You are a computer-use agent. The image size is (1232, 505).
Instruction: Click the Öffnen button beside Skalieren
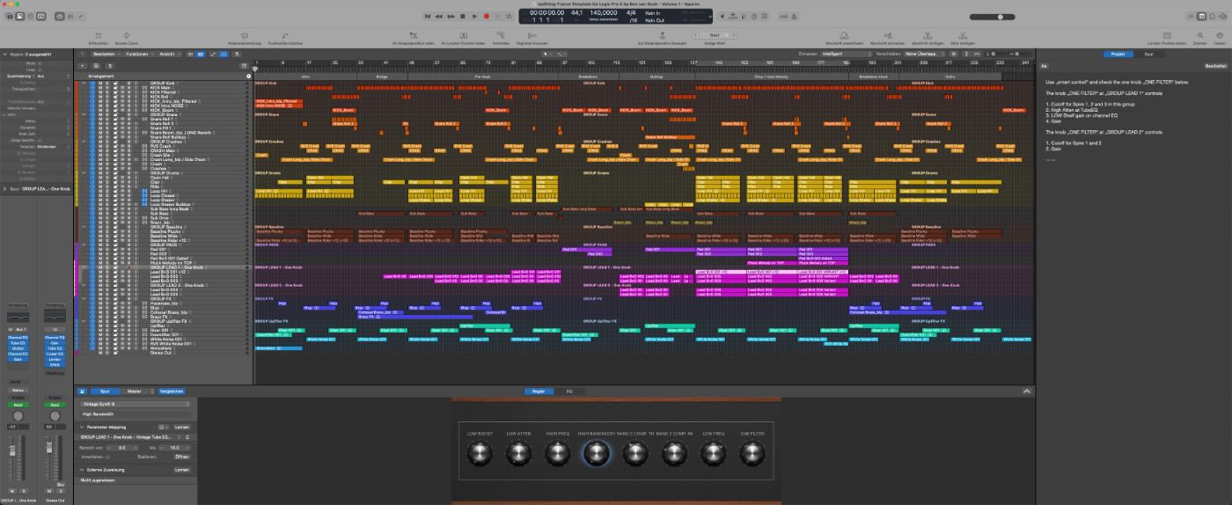click(181, 457)
